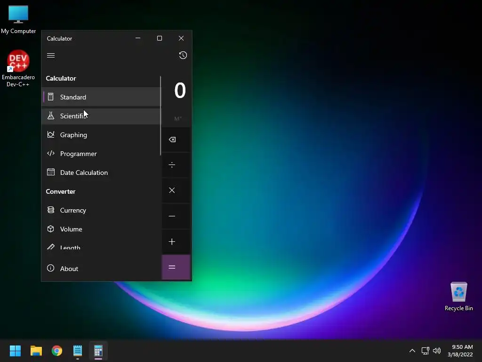482x362 pixels.
Task: Click the About info circle icon
Action: [51, 268]
